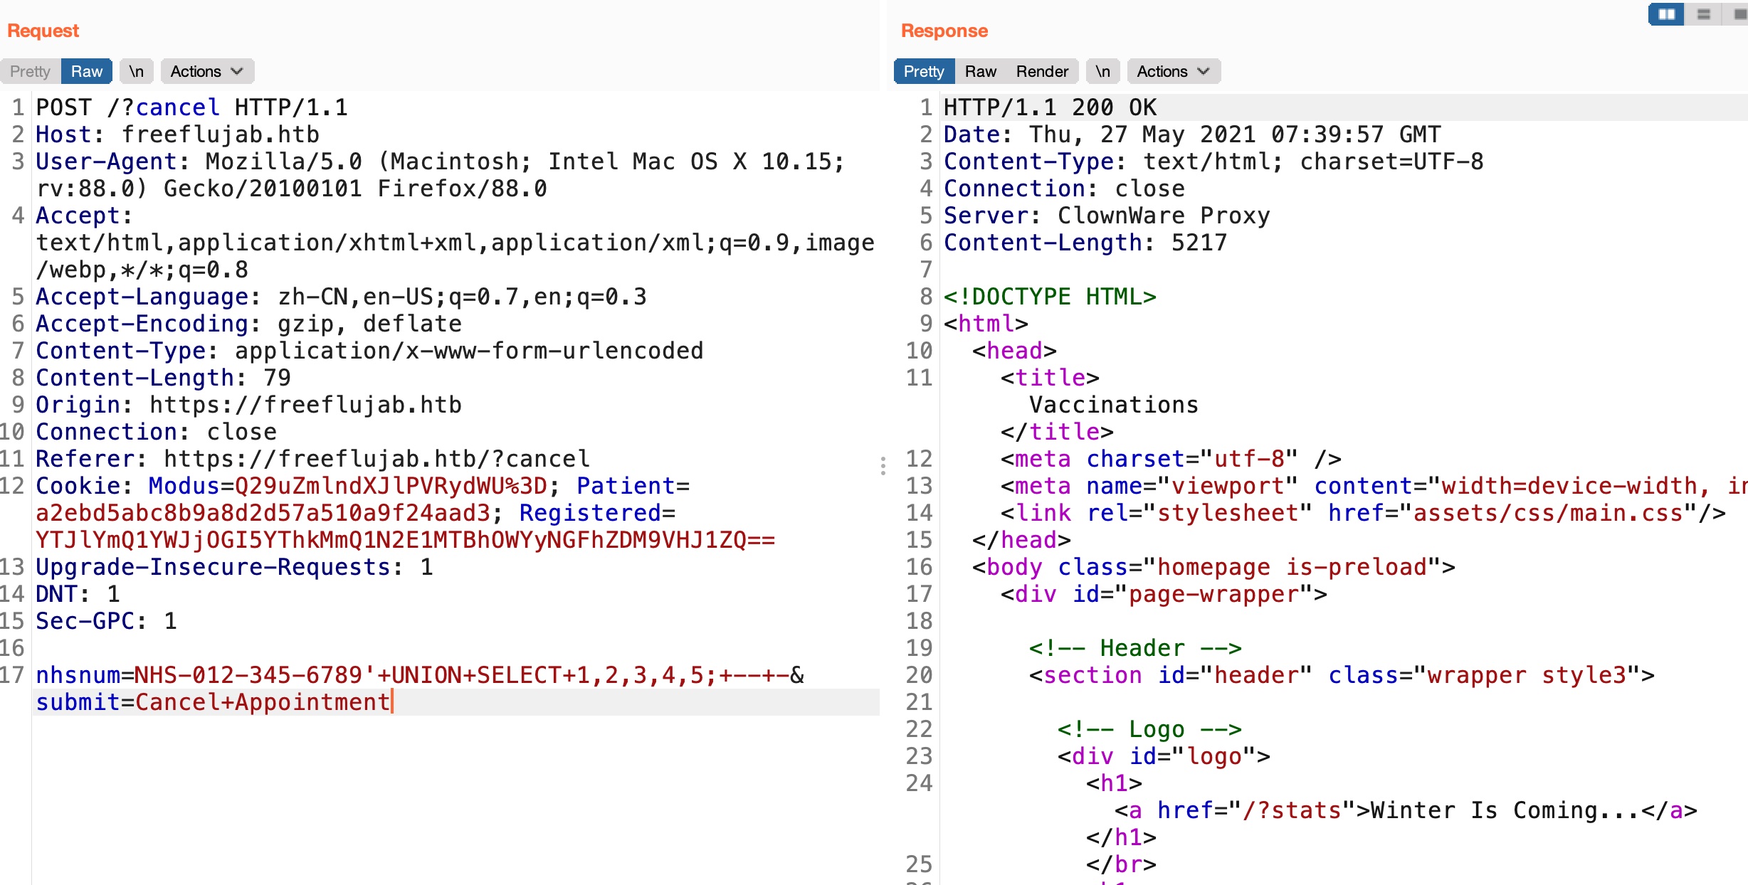The image size is (1748, 885).
Task: Select the Raw tab in Request
Action: [x=86, y=71]
